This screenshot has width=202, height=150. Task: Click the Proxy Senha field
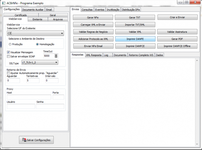(x=50, y=106)
